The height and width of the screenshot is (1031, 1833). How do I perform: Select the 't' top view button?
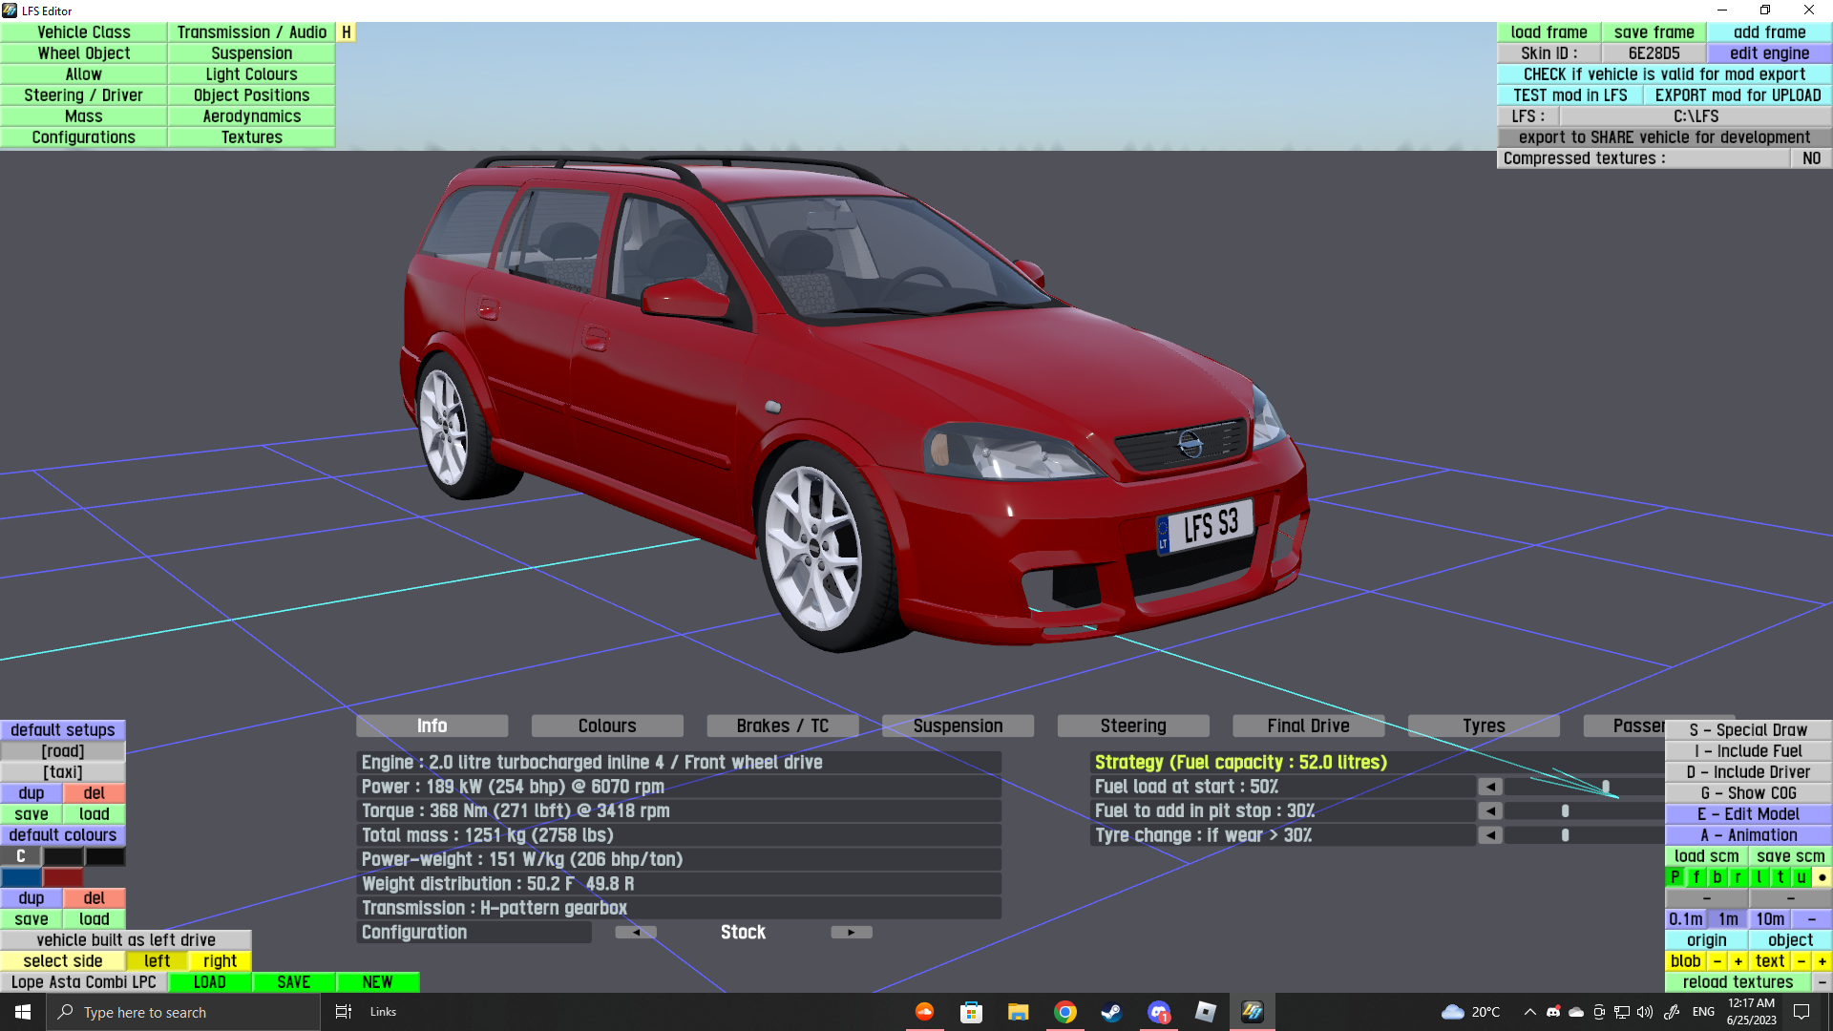coord(1780,877)
